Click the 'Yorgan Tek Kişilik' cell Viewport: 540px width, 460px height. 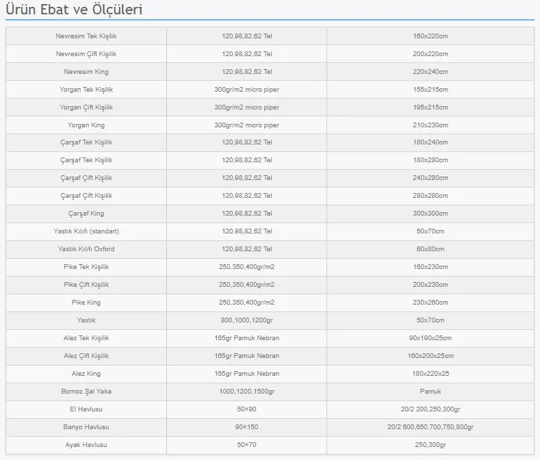[86, 89]
